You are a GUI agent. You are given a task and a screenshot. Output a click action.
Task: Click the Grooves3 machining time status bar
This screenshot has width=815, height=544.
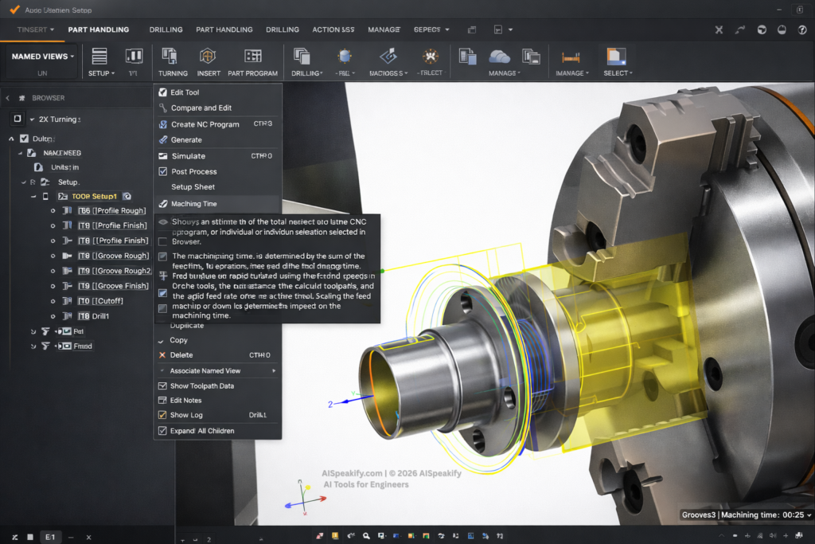coord(746,515)
